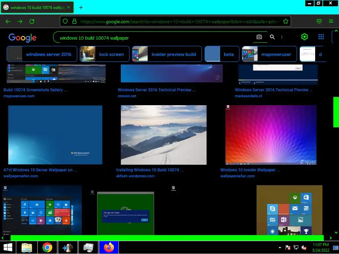This screenshot has width=339, height=254.
Task: Open the Firefox hamburger menu
Action: (x=331, y=21)
